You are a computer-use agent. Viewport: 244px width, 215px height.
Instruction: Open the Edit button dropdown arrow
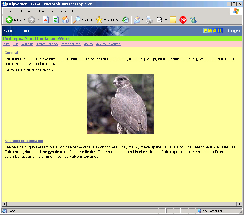pyautogui.click(x=166, y=20)
